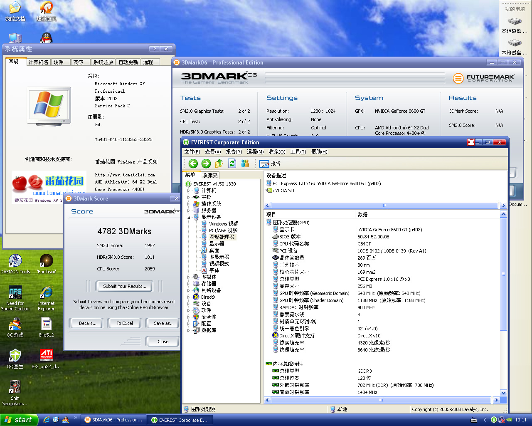
Task: Expand the 网络设备 tree node
Action: (x=188, y=290)
